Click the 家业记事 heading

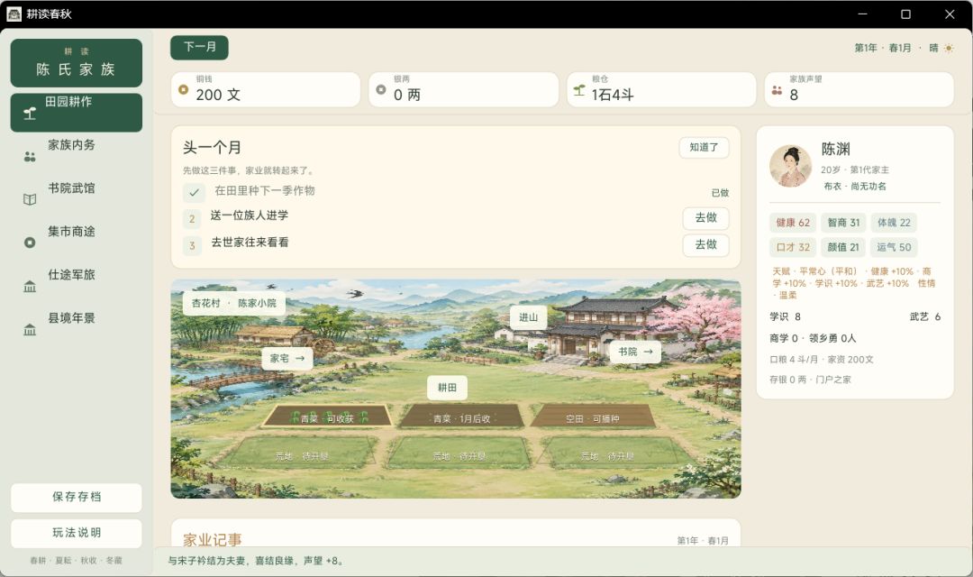pos(213,540)
